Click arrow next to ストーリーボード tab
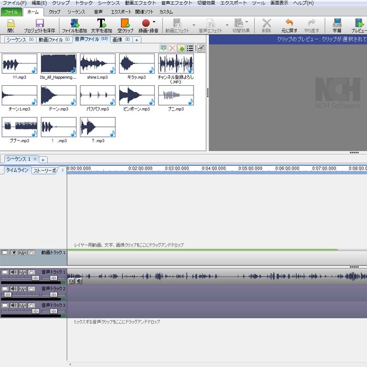367x367 pixels. pos(62,170)
